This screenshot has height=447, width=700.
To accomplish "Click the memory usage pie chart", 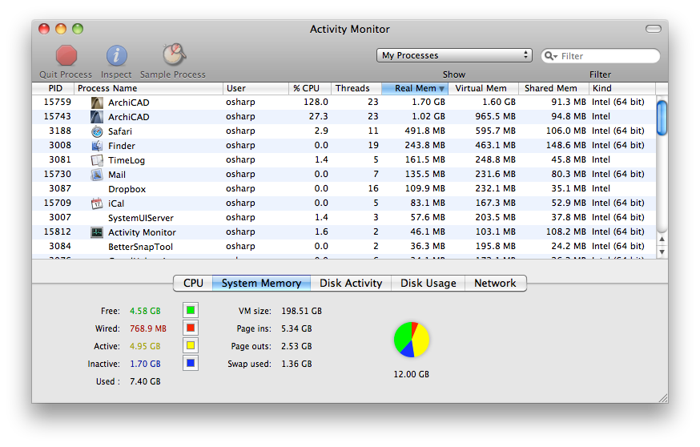I will (411, 340).
